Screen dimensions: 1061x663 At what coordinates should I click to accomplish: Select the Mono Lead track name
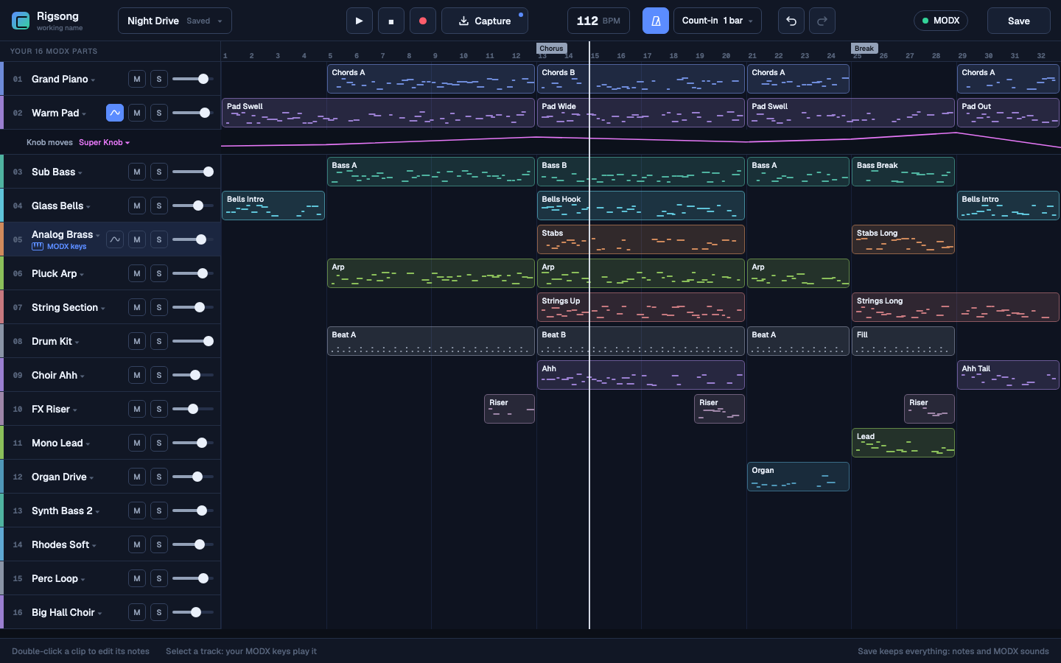point(57,443)
